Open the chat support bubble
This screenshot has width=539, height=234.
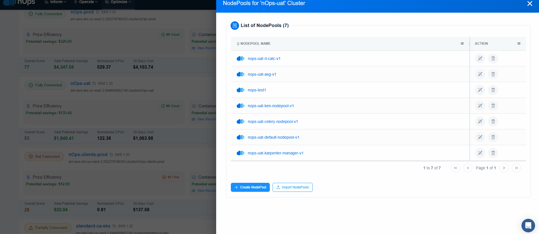[528, 226]
